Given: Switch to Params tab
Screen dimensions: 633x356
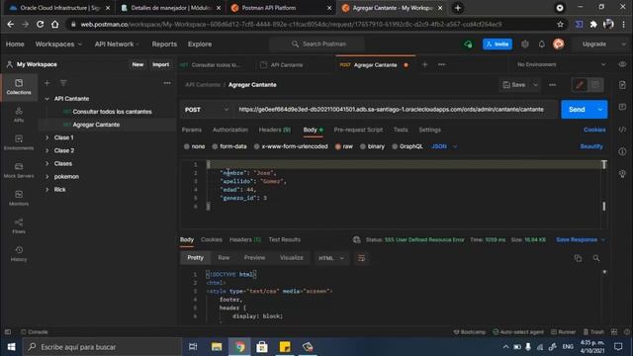Looking at the screenshot, I should tap(191, 130).
